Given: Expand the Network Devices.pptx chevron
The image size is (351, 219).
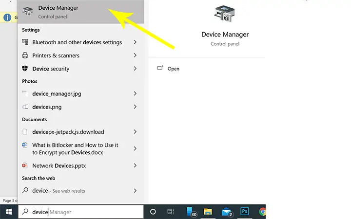Looking at the screenshot, I should pos(135,165).
